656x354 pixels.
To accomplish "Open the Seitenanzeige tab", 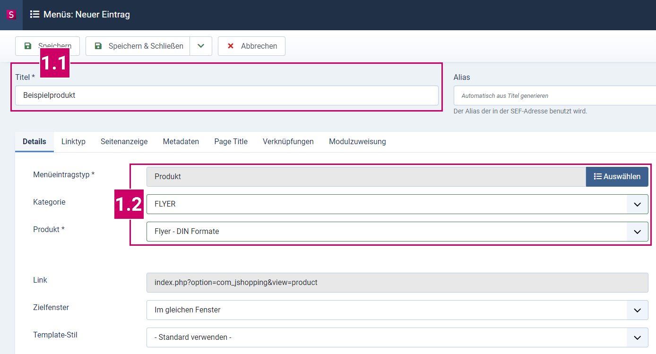I will tap(124, 142).
